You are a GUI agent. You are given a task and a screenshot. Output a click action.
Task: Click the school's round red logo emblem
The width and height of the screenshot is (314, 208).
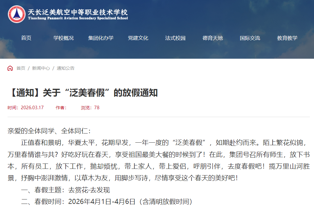[17, 14]
